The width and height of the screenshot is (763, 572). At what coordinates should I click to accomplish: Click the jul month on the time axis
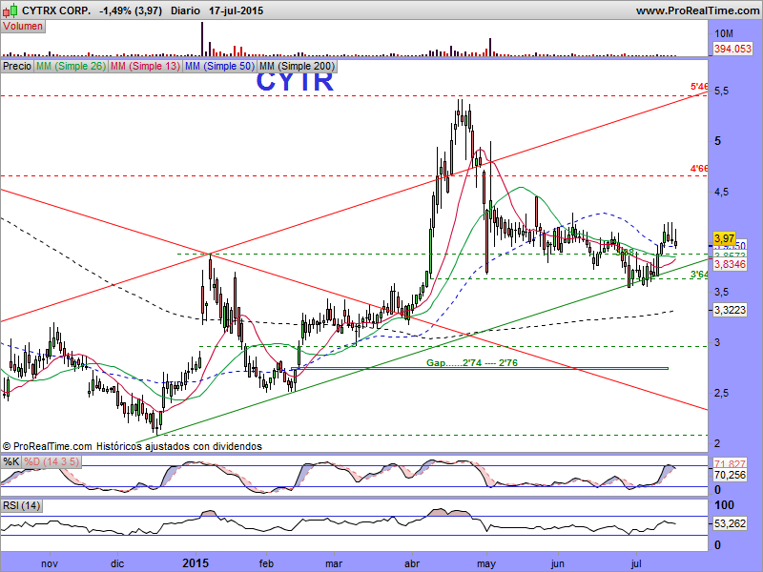636,563
